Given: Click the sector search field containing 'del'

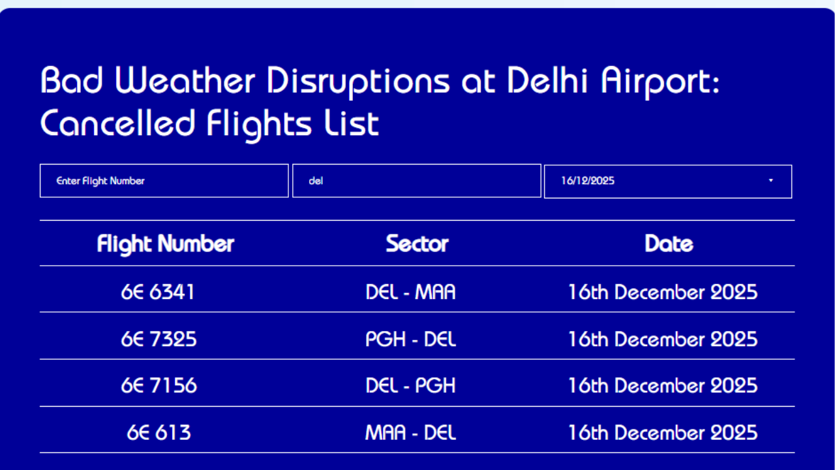Looking at the screenshot, I should point(417,181).
